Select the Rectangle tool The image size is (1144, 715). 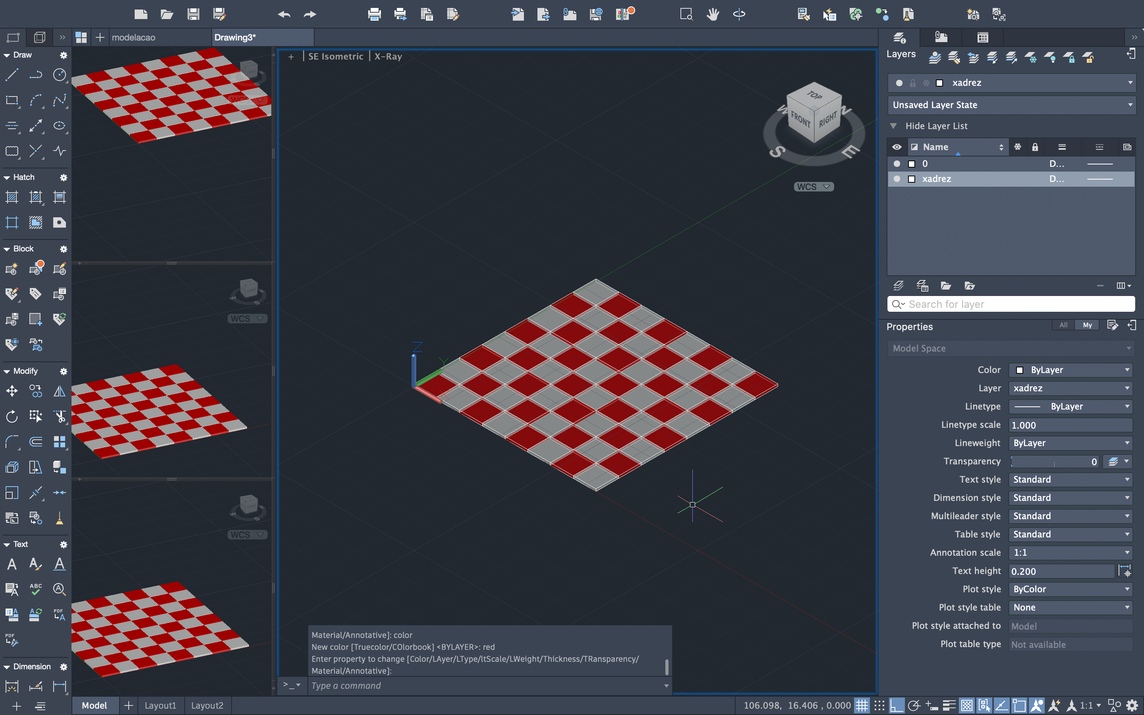coord(12,100)
